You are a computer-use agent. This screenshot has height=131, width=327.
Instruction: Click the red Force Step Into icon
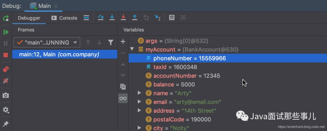pyautogui.click(x=124, y=18)
